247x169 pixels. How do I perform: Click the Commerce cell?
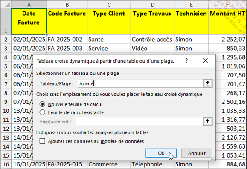tap(109, 164)
